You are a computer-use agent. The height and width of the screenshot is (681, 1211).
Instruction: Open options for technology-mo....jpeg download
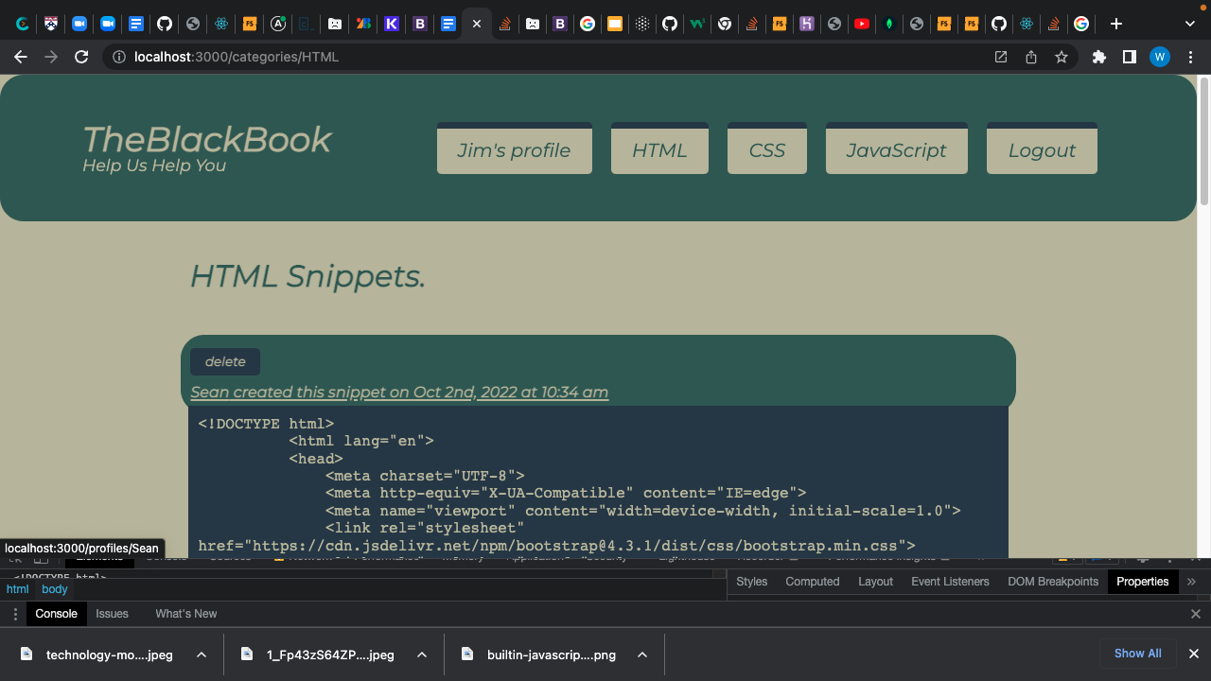tap(202, 655)
